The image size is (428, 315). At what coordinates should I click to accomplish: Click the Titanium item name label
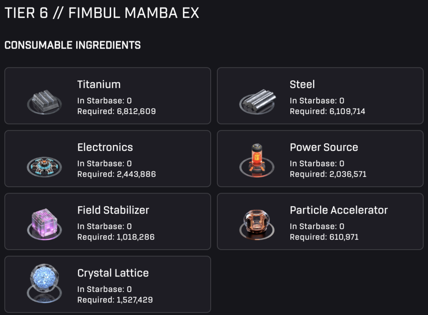[99, 84]
